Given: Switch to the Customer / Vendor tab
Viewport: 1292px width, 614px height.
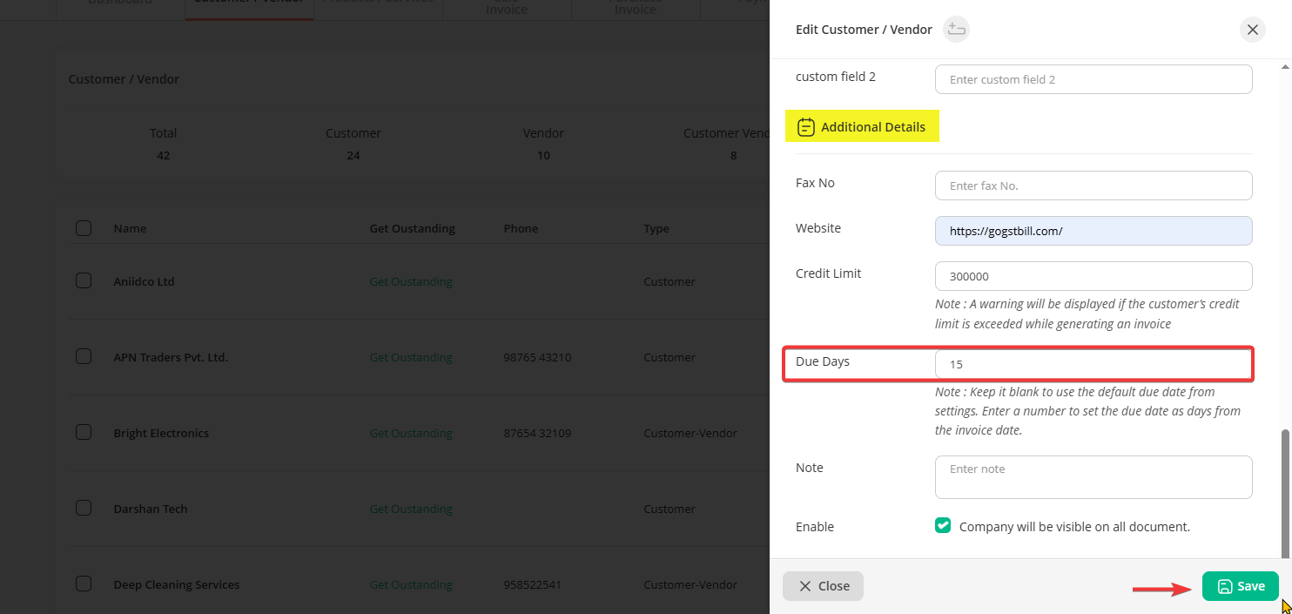Looking at the screenshot, I should 249,4.
